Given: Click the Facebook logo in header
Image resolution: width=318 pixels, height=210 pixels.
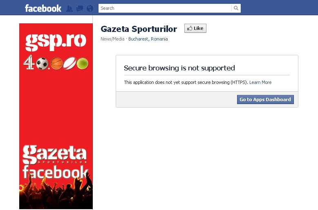Looking at the screenshot, I should coord(43,8).
